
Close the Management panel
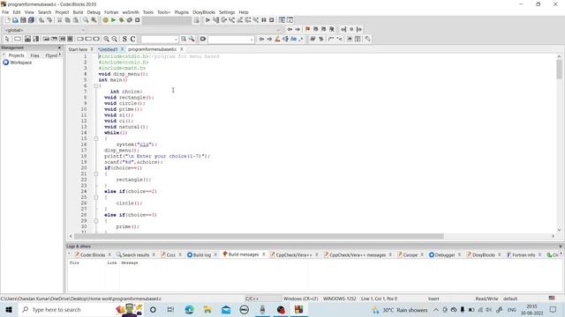pos(59,48)
